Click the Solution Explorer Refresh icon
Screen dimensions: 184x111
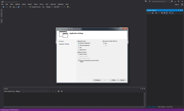pos(162,13)
